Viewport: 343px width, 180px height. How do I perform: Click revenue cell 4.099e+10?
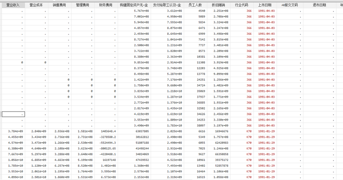[13, 177]
